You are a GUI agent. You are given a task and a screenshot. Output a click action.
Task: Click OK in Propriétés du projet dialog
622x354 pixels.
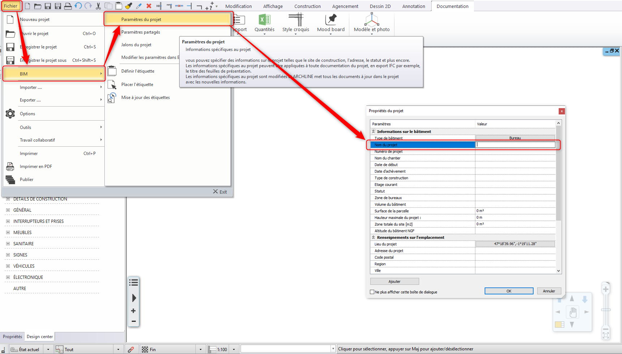[509, 291]
